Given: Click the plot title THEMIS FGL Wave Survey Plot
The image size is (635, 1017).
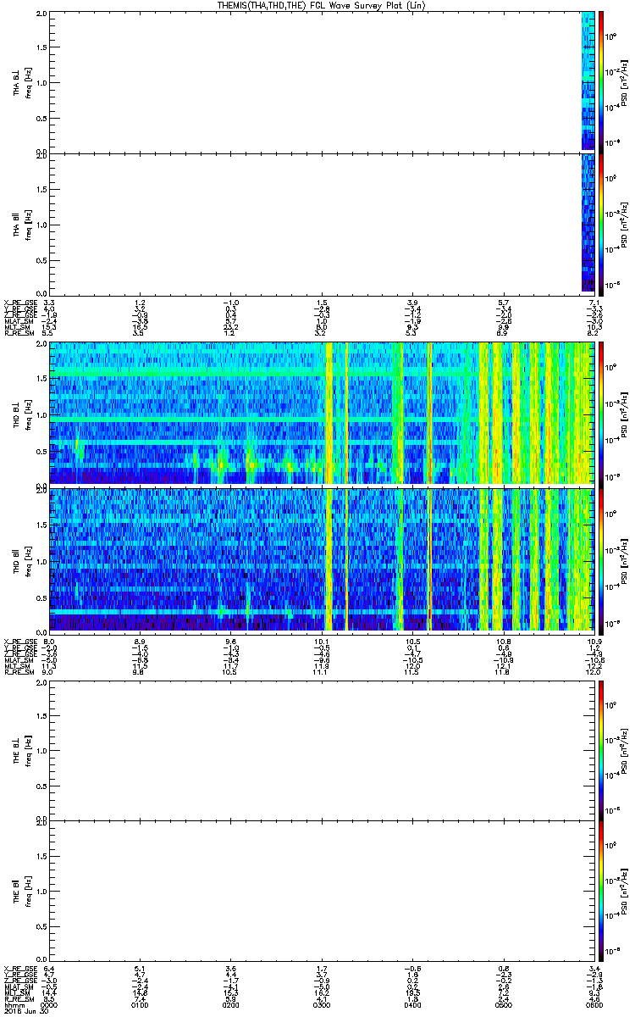Looking at the screenshot, I should click(323, 5).
